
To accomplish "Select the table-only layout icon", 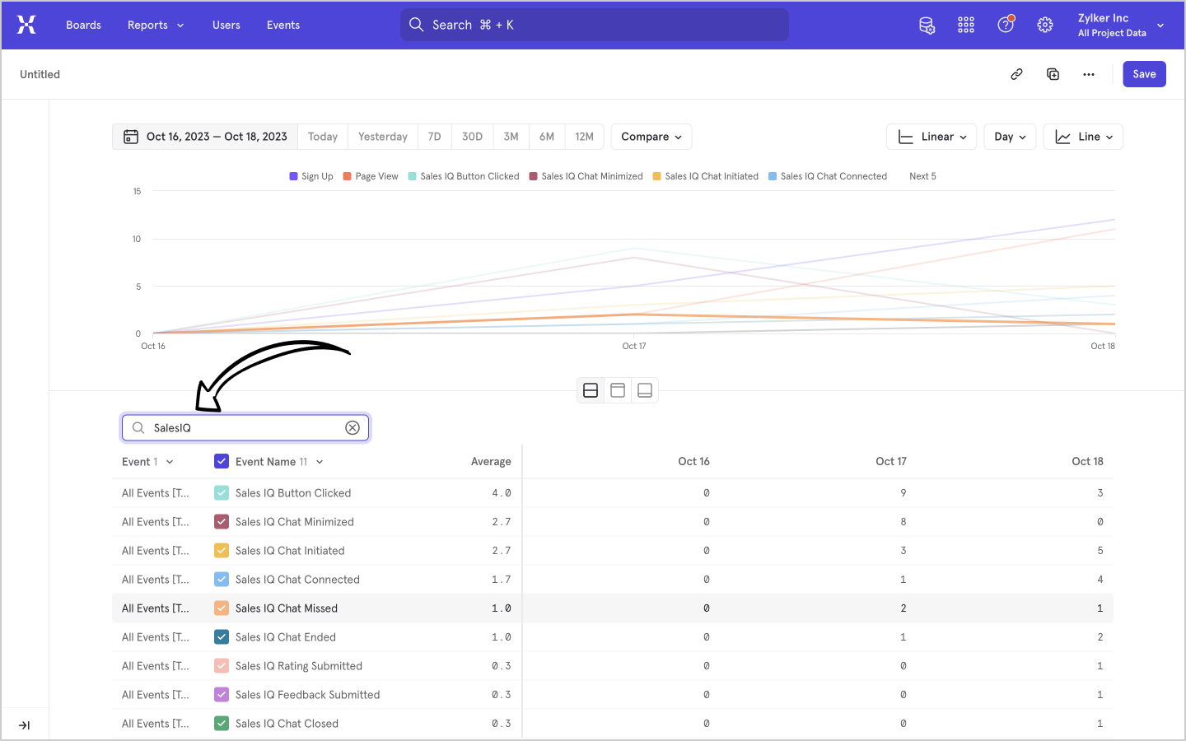I will click(x=645, y=390).
